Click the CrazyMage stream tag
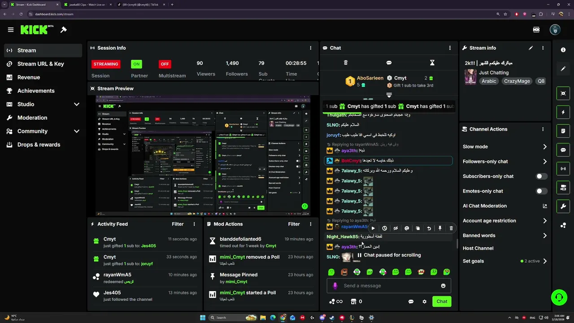This screenshot has width=574, height=323. [517, 81]
